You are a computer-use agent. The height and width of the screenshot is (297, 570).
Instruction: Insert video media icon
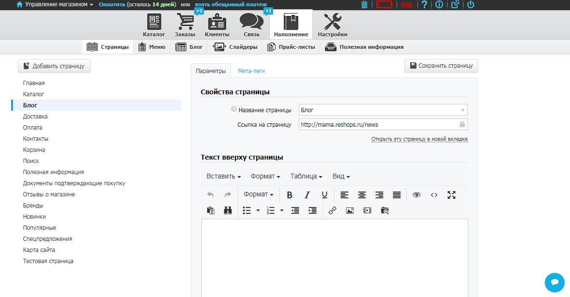[367, 210]
